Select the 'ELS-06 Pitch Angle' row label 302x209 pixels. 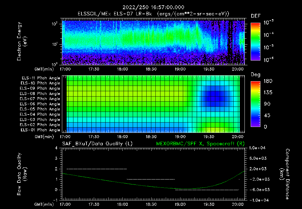pos(40,104)
